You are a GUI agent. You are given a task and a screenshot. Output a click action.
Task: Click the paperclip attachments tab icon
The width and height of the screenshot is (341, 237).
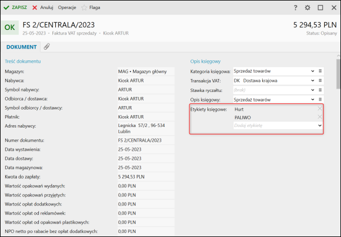tap(46, 47)
